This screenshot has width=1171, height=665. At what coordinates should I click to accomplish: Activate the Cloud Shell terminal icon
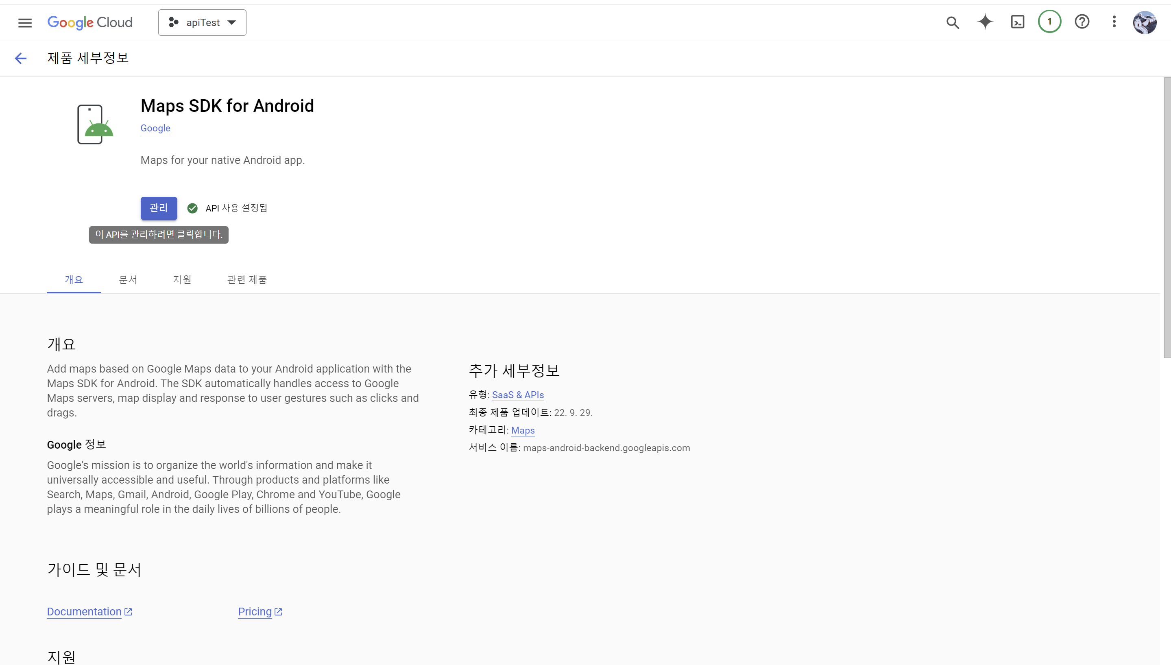click(x=1018, y=22)
